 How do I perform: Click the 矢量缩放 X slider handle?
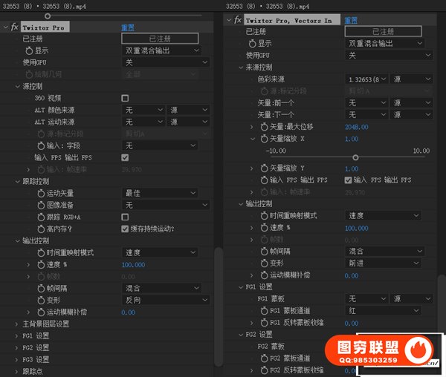355,157
